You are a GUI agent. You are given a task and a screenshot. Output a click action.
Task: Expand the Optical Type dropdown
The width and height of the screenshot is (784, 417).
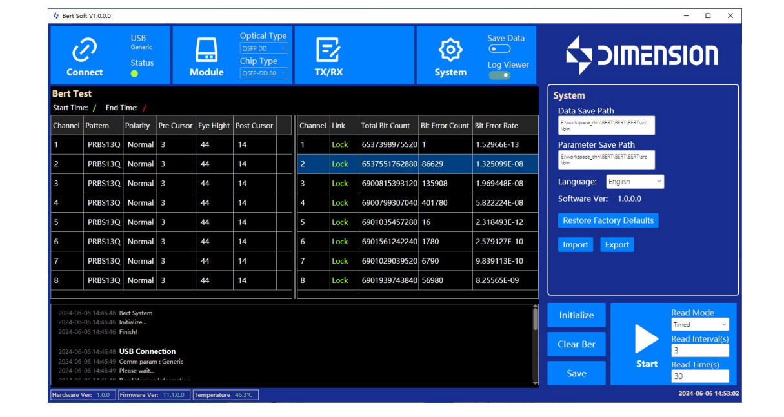tap(264, 48)
